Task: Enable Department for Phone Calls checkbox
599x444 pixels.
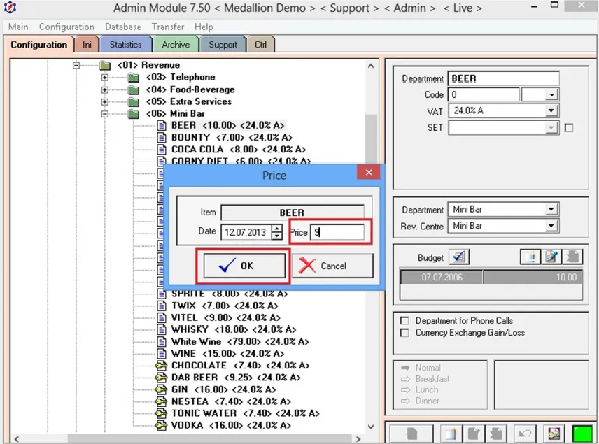Action: click(404, 321)
